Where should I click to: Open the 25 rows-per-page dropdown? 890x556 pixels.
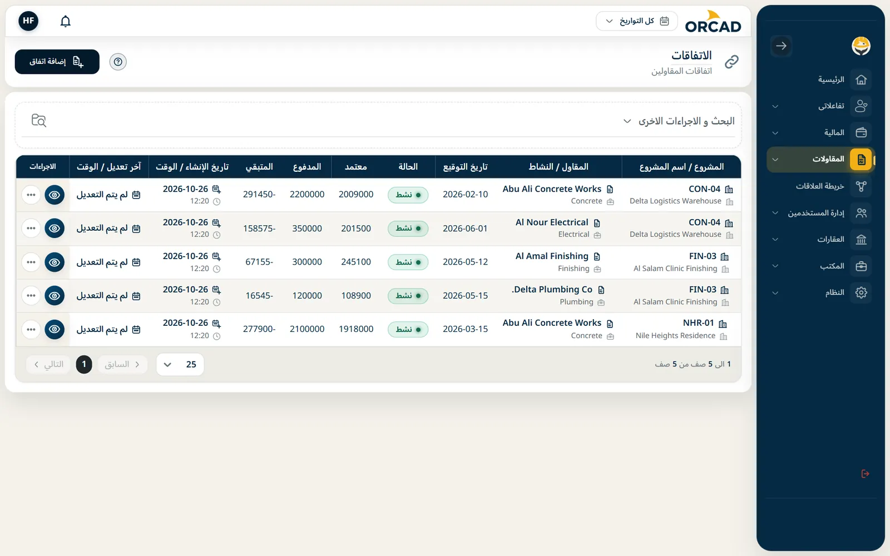(180, 365)
